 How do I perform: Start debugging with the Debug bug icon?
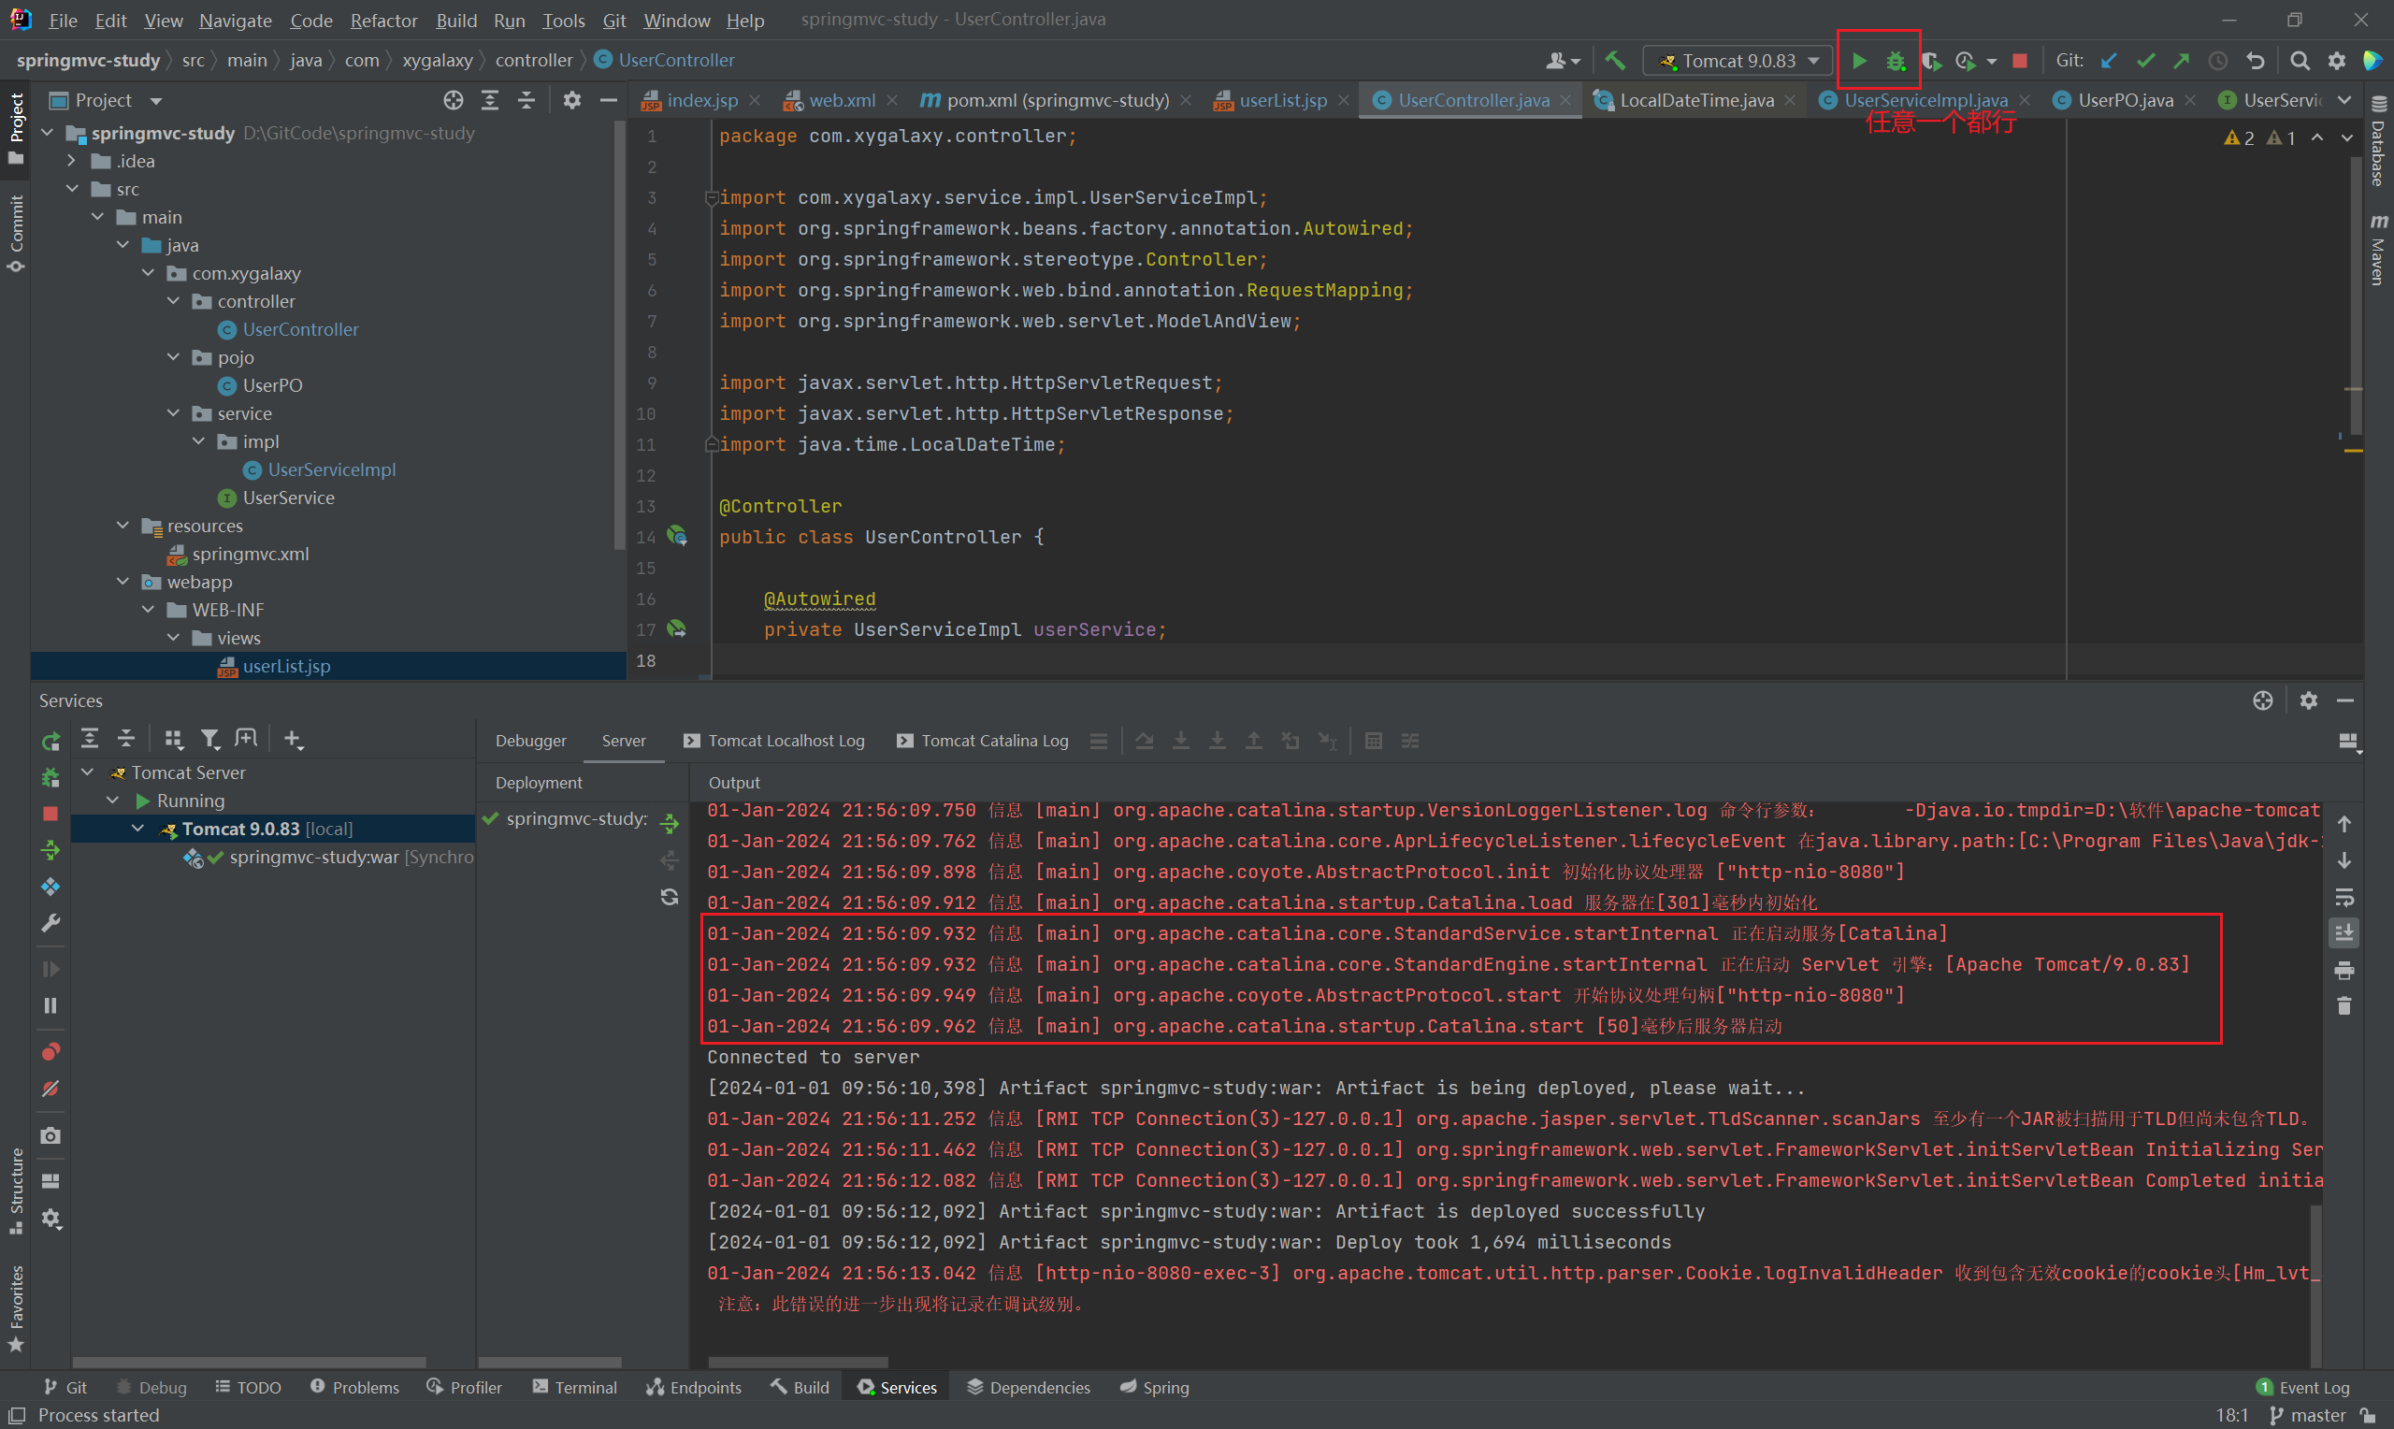(1895, 61)
